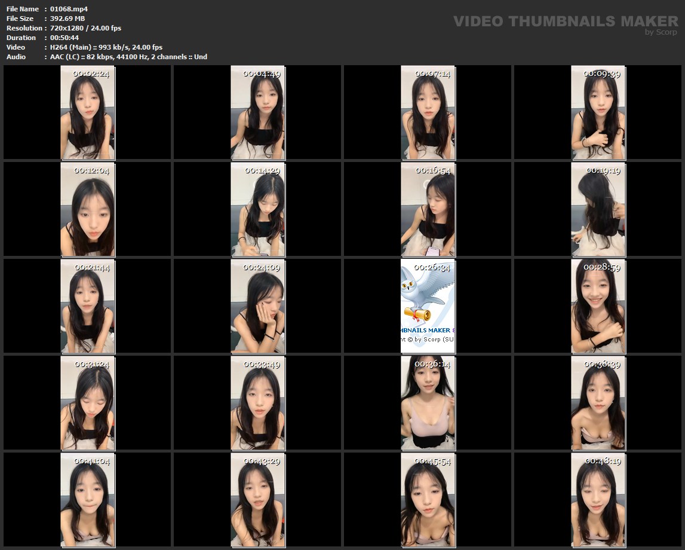Open the thumbnail timestamped 00:28:59
This screenshot has height=550, width=685.
point(598,306)
